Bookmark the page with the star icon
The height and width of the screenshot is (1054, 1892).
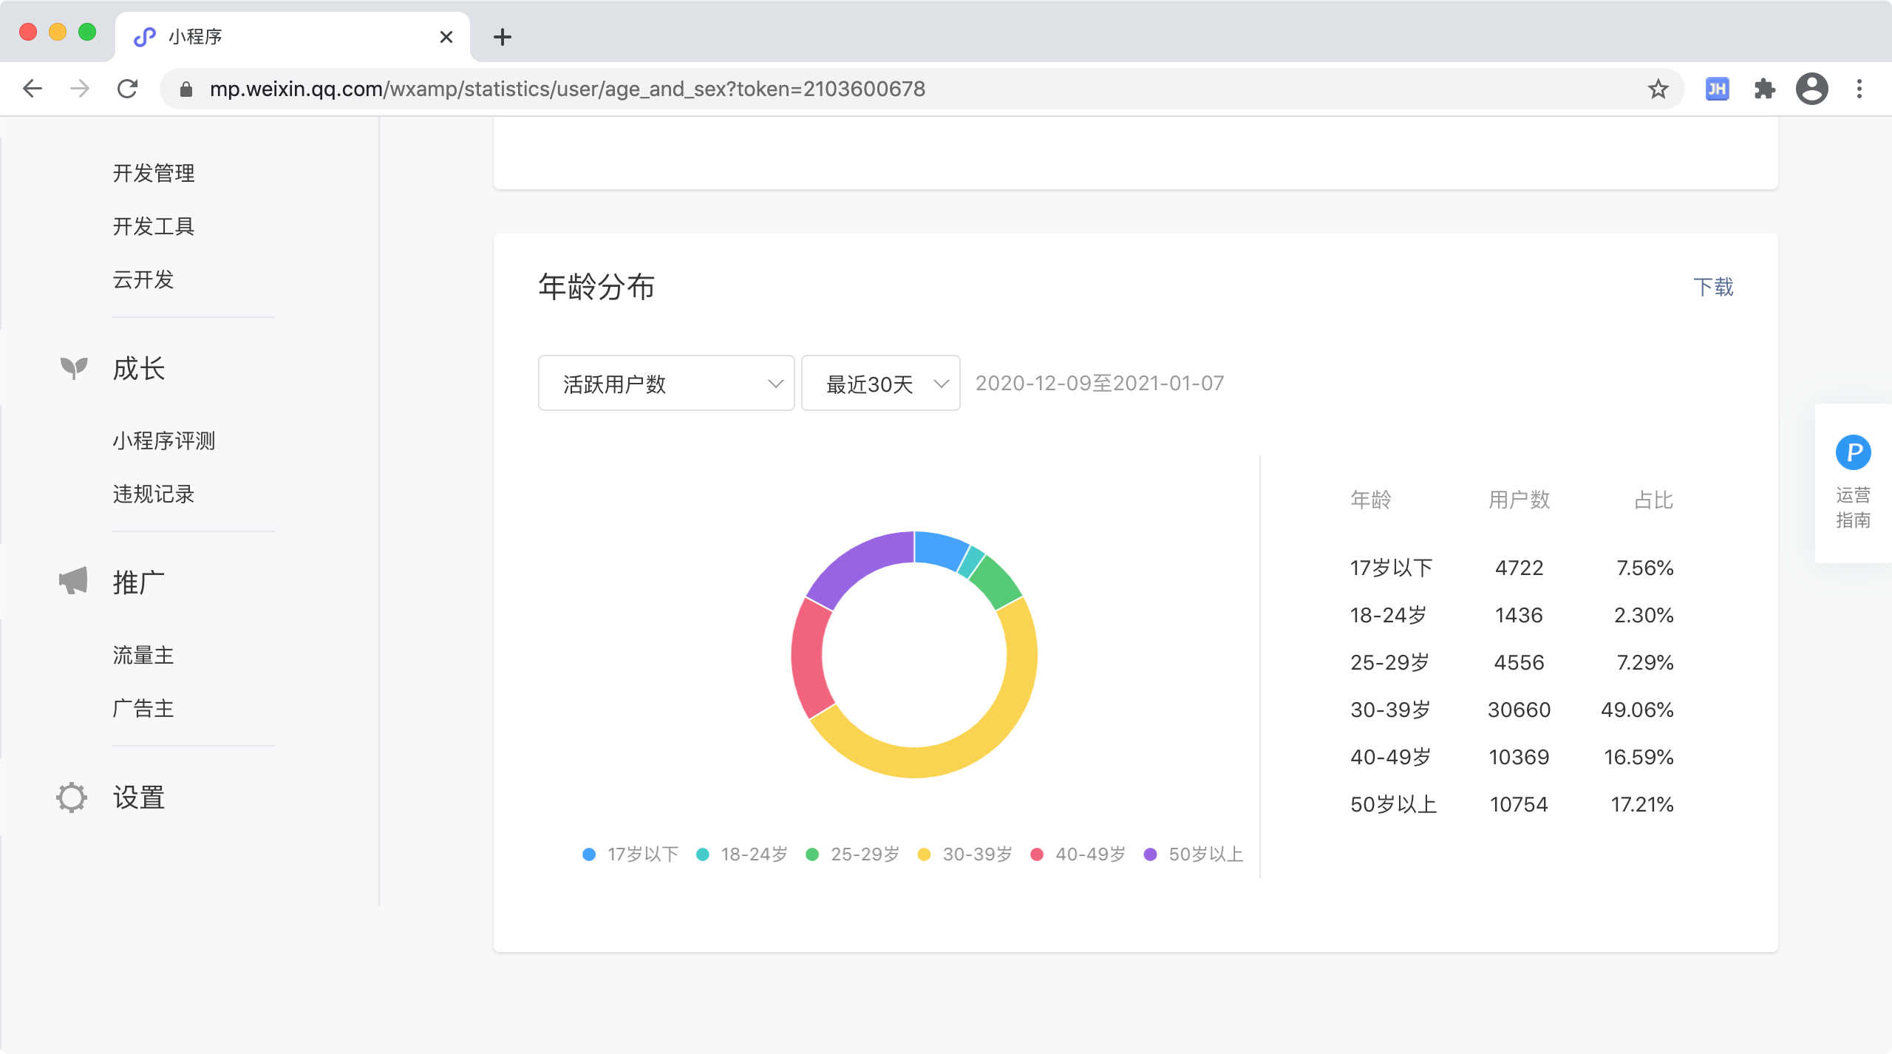1658,89
